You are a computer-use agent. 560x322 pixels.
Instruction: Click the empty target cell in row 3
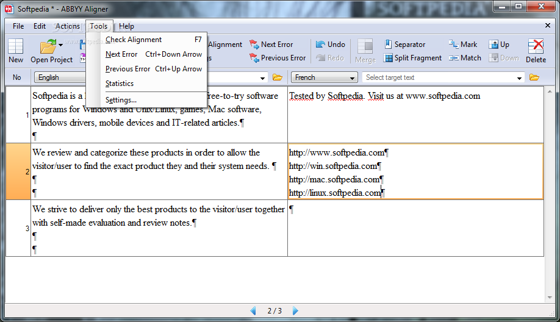415,228
